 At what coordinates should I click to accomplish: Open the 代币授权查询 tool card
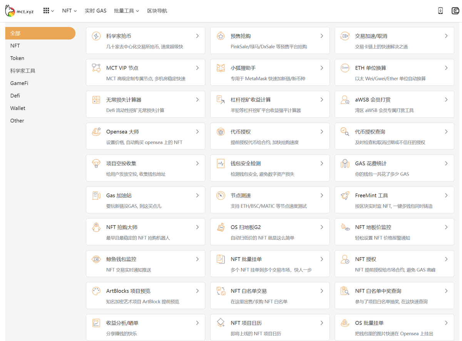tap(394, 136)
